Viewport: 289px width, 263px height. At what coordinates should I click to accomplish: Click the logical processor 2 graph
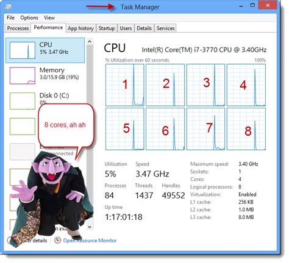coord(165,85)
